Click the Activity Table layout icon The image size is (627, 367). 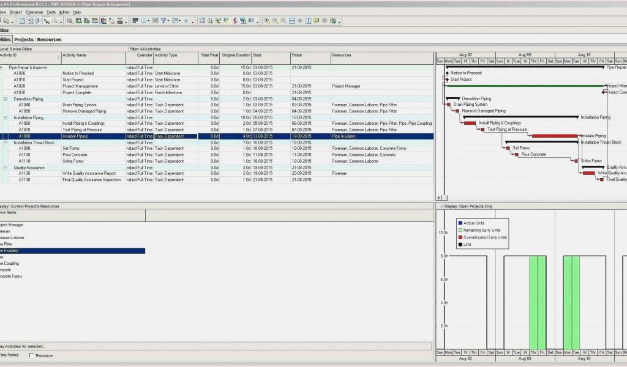21,21
